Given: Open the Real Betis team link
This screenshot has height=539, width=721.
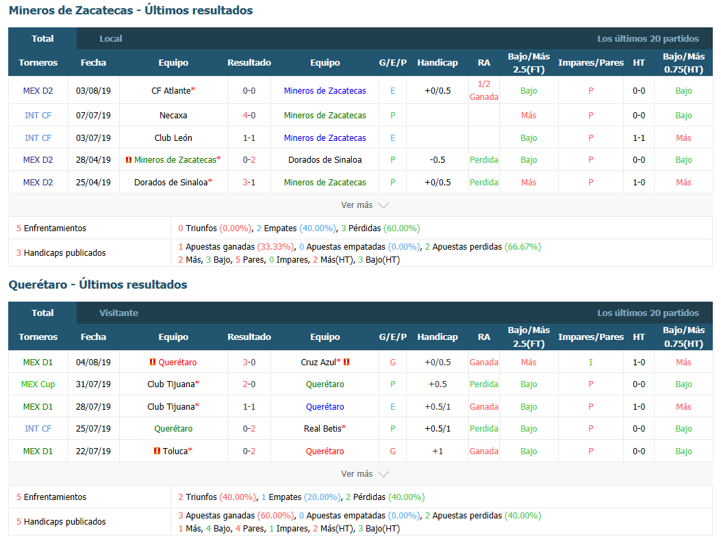Looking at the screenshot, I should click(322, 429).
